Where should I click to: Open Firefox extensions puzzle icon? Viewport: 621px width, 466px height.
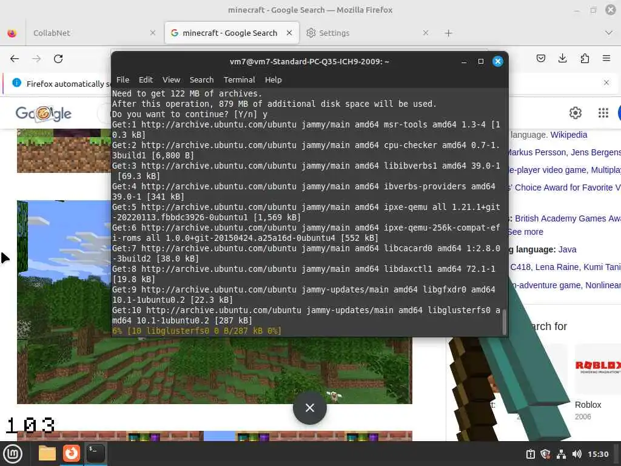pos(585,59)
